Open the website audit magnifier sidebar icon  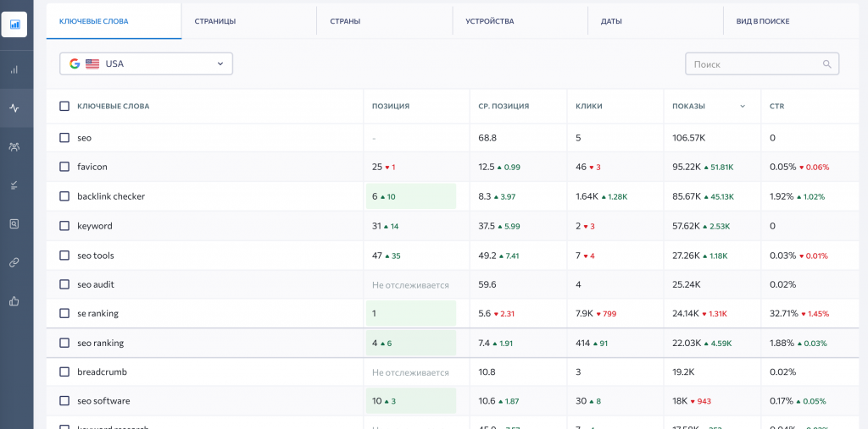(x=14, y=224)
